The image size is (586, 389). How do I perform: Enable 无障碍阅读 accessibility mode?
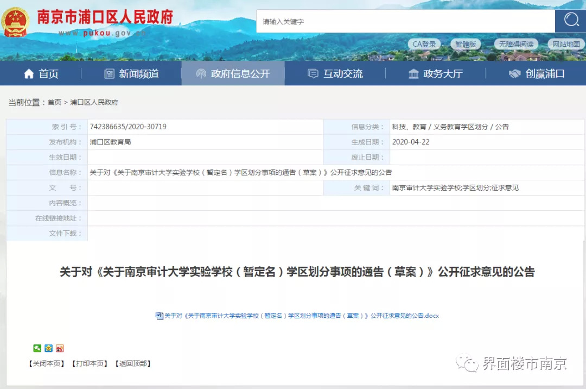516,44
